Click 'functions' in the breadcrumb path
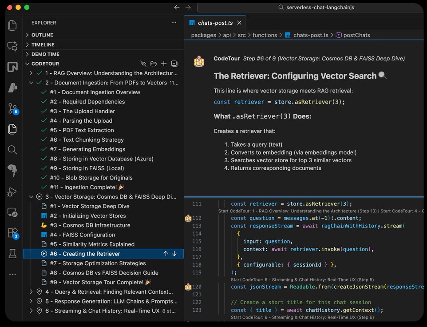 point(265,35)
